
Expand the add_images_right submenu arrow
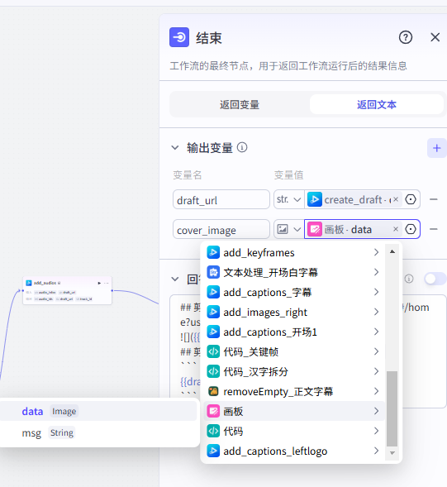[x=376, y=313]
